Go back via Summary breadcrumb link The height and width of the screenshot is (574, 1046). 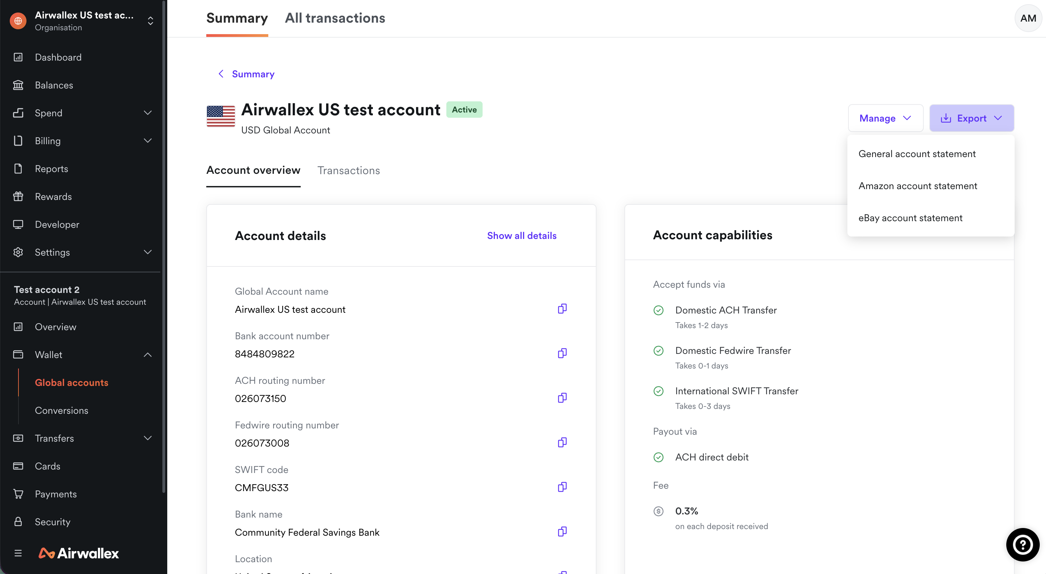[253, 74]
